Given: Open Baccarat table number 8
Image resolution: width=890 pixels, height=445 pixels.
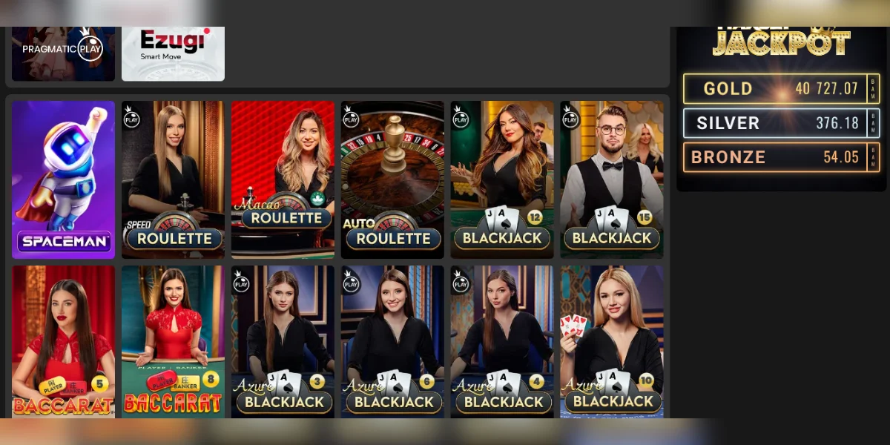Looking at the screenshot, I should [x=173, y=342].
